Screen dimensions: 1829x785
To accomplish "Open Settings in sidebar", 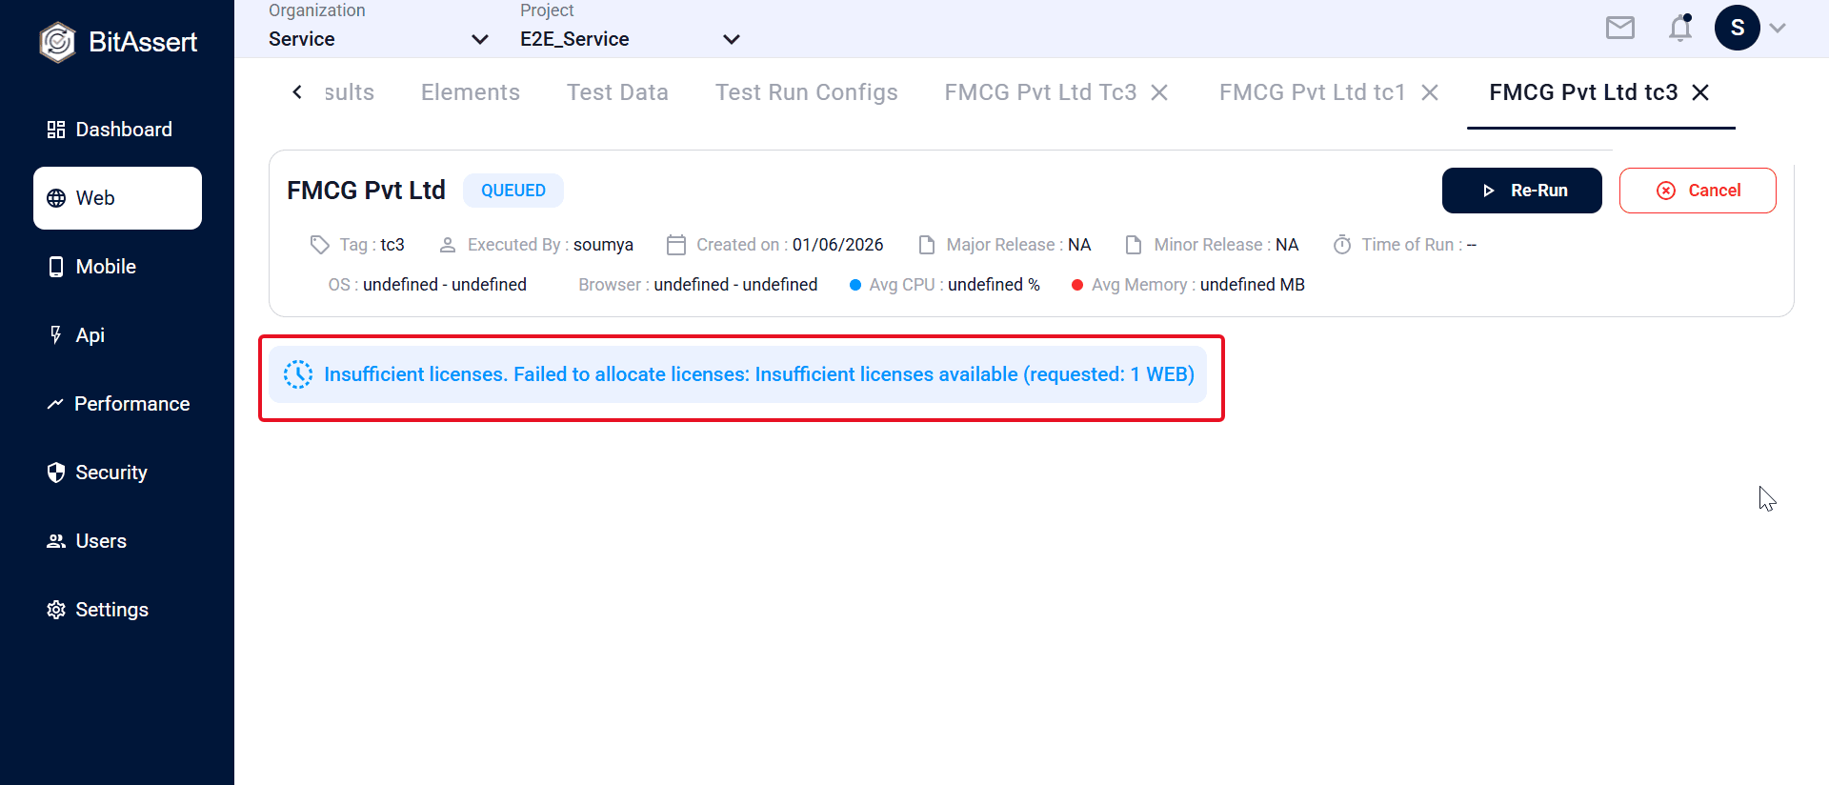I will (x=117, y=610).
